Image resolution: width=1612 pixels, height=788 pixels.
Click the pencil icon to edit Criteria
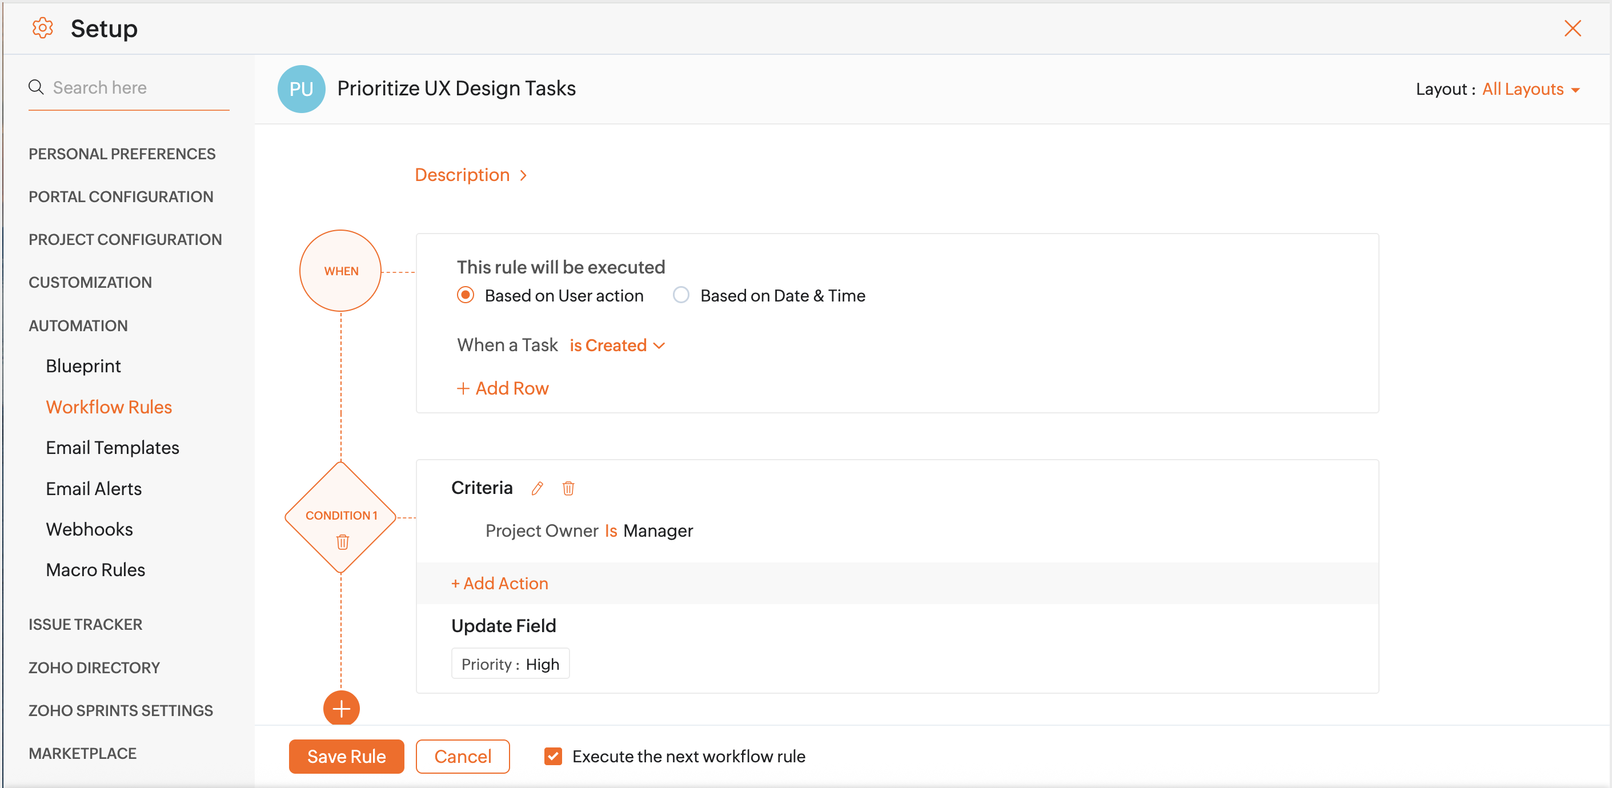coord(537,488)
